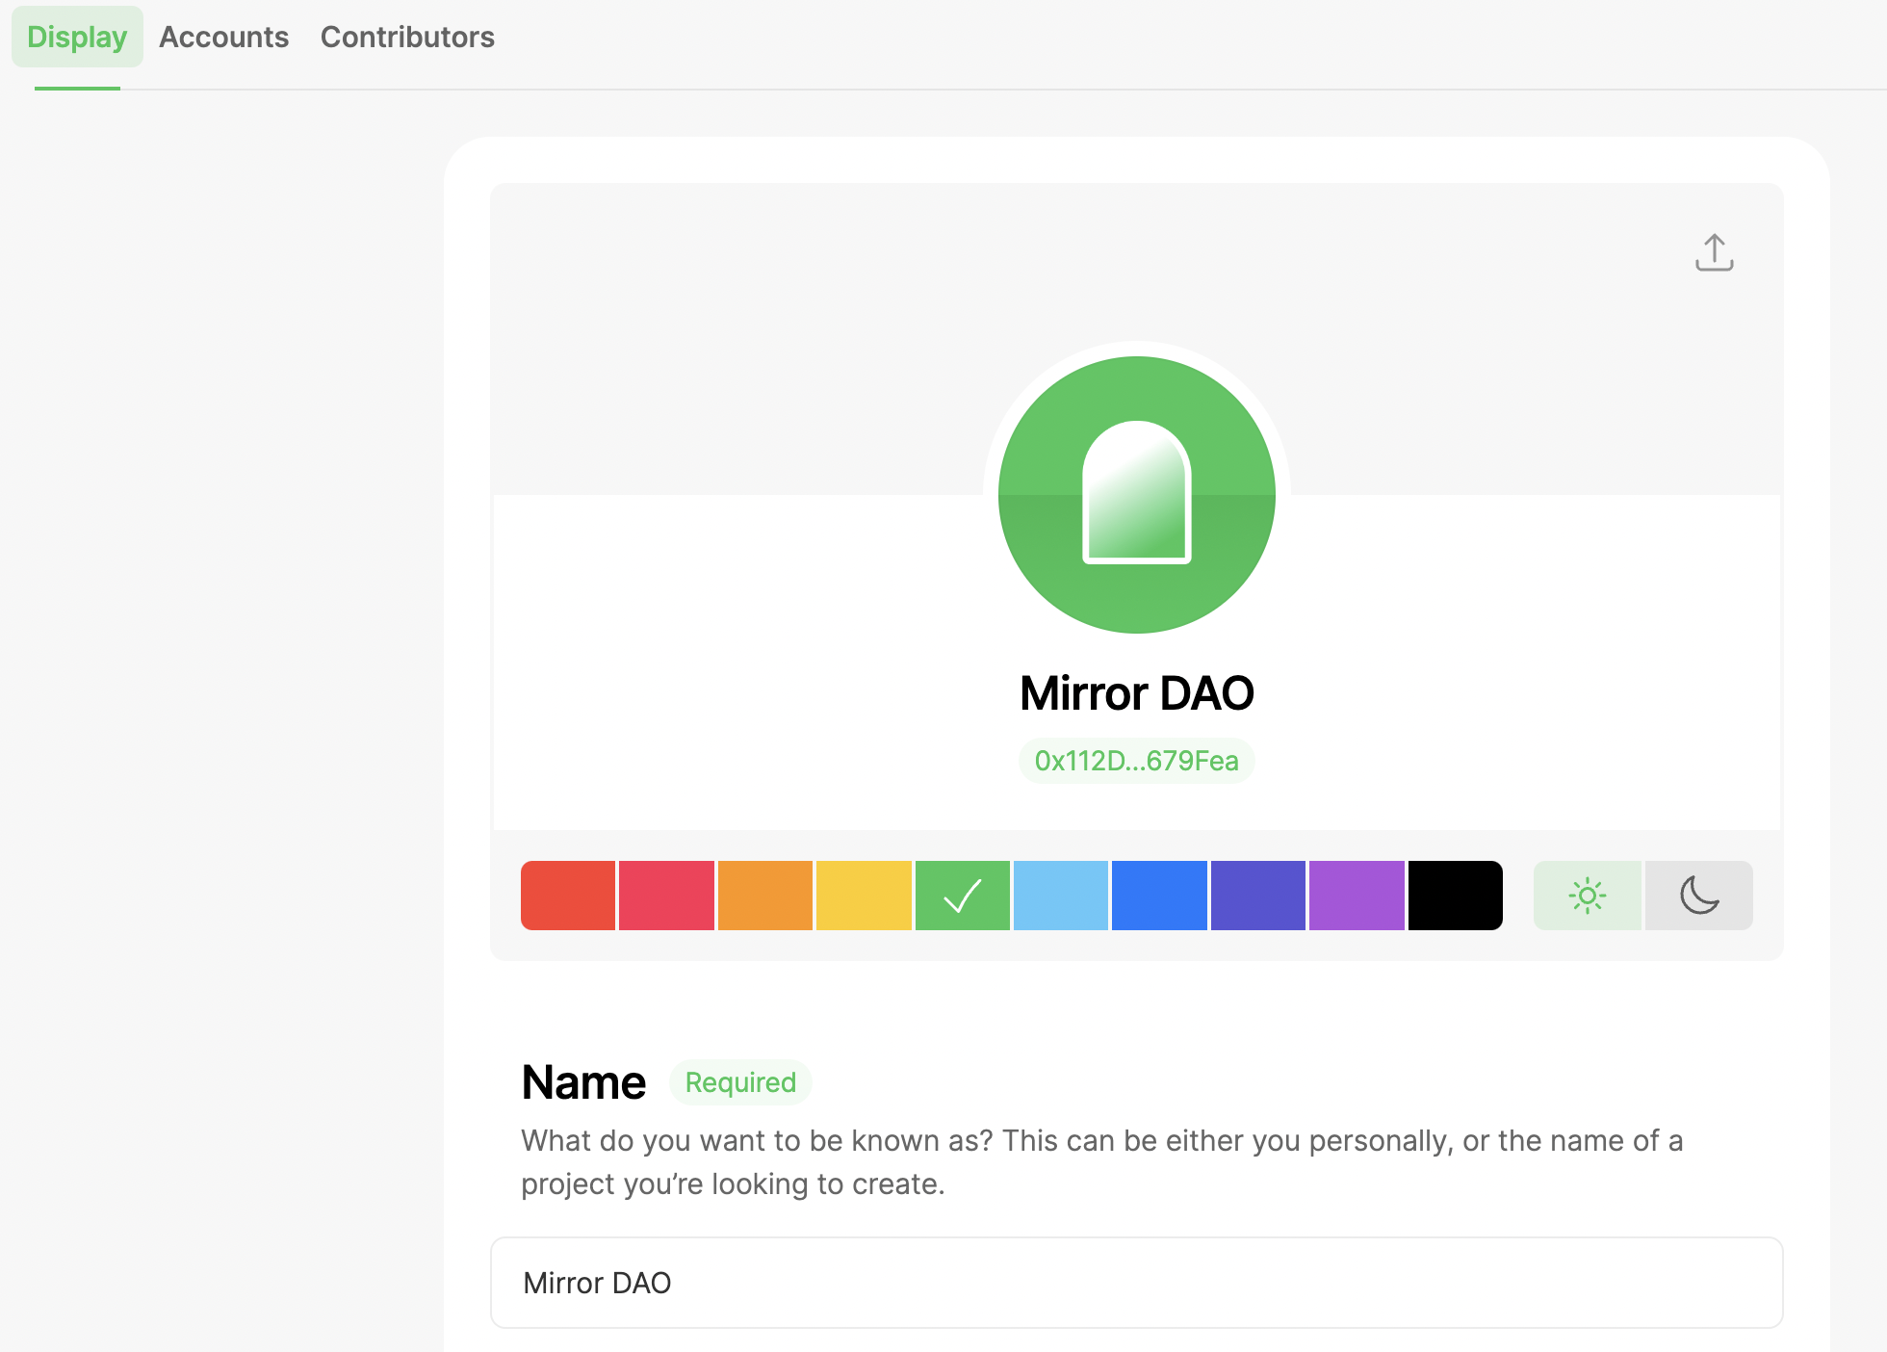Click the green Mirror DAO avatar
Screen dimensions: 1887x1352
click(x=1137, y=495)
